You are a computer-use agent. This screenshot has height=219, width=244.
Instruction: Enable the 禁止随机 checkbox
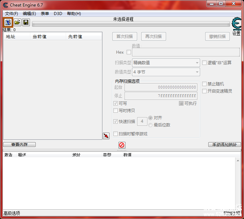click(x=204, y=84)
